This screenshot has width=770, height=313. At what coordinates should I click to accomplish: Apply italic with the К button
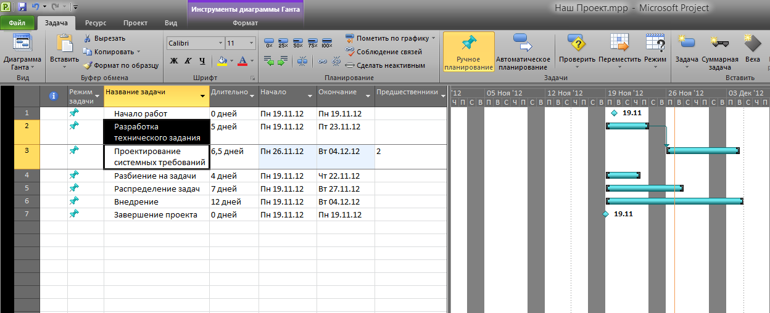click(x=188, y=61)
